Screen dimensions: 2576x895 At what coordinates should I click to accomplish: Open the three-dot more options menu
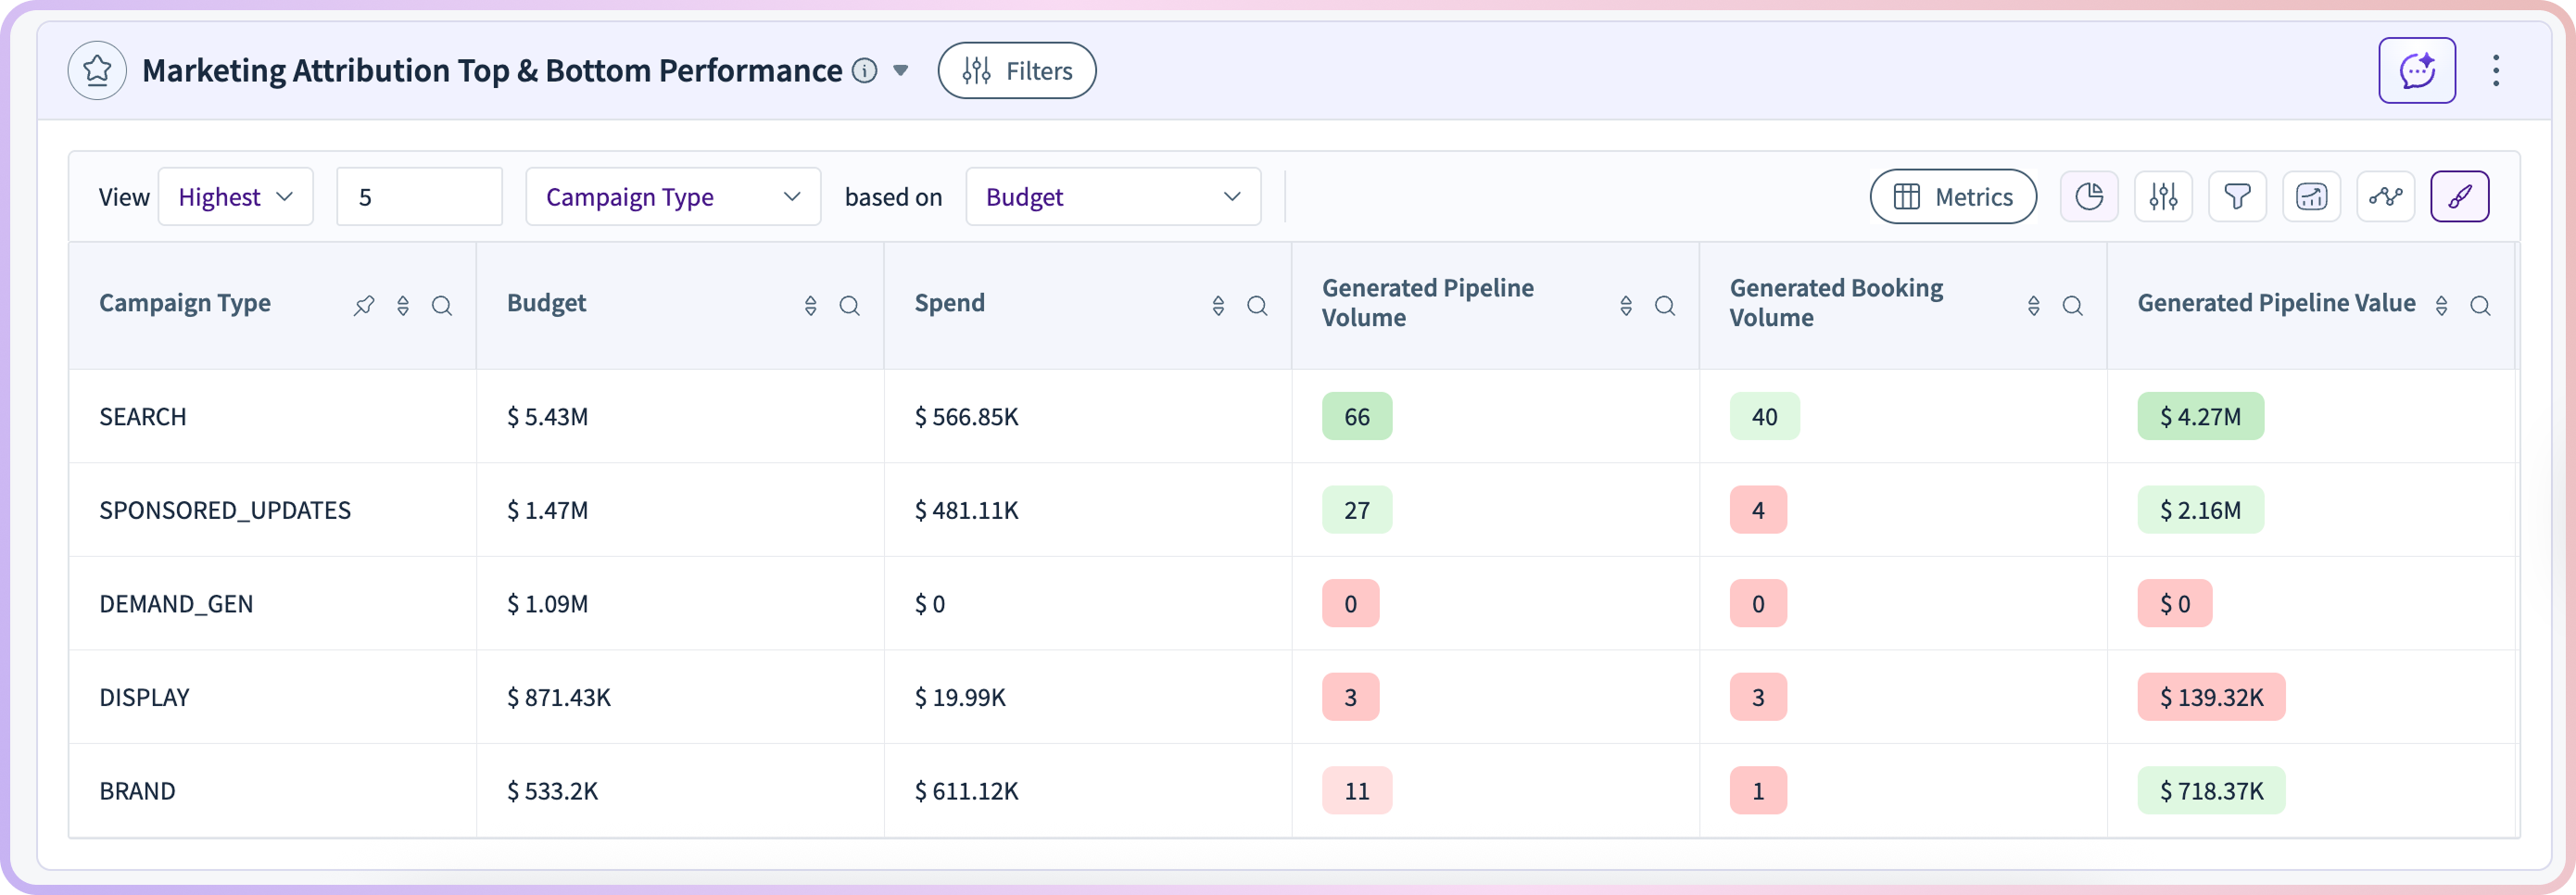click(2496, 71)
